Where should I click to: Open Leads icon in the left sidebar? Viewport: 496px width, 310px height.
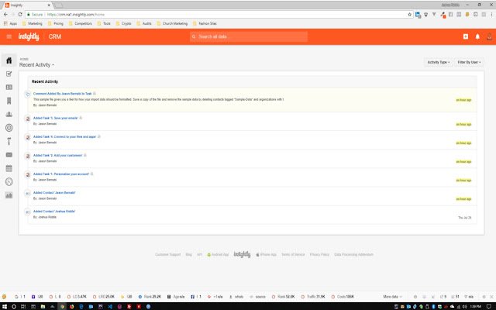tap(9, 114)
